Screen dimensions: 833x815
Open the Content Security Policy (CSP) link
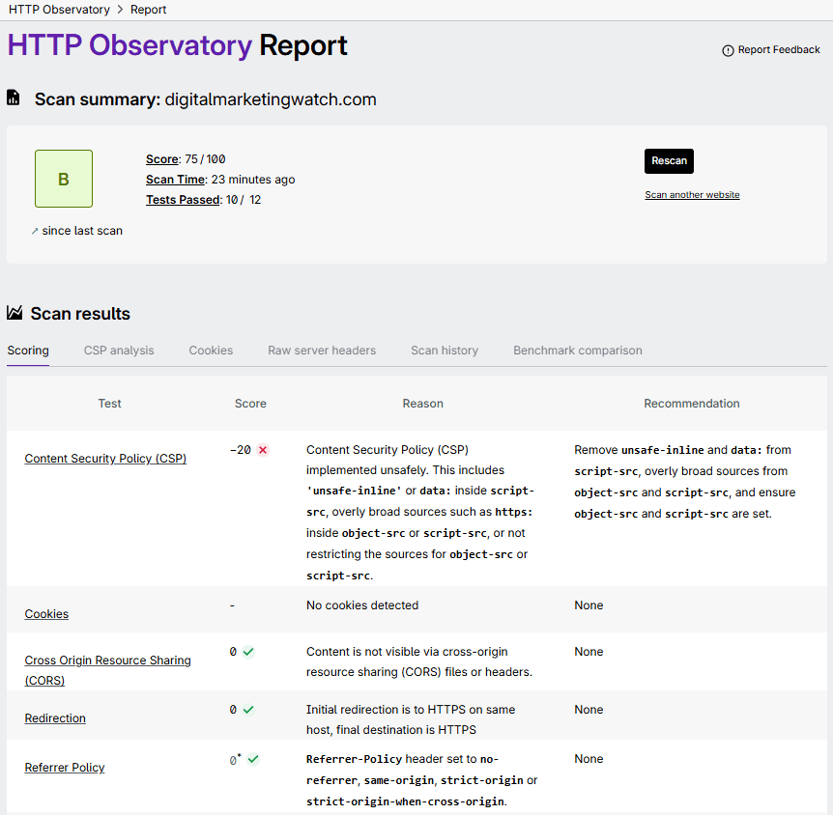tap(105, 459)
